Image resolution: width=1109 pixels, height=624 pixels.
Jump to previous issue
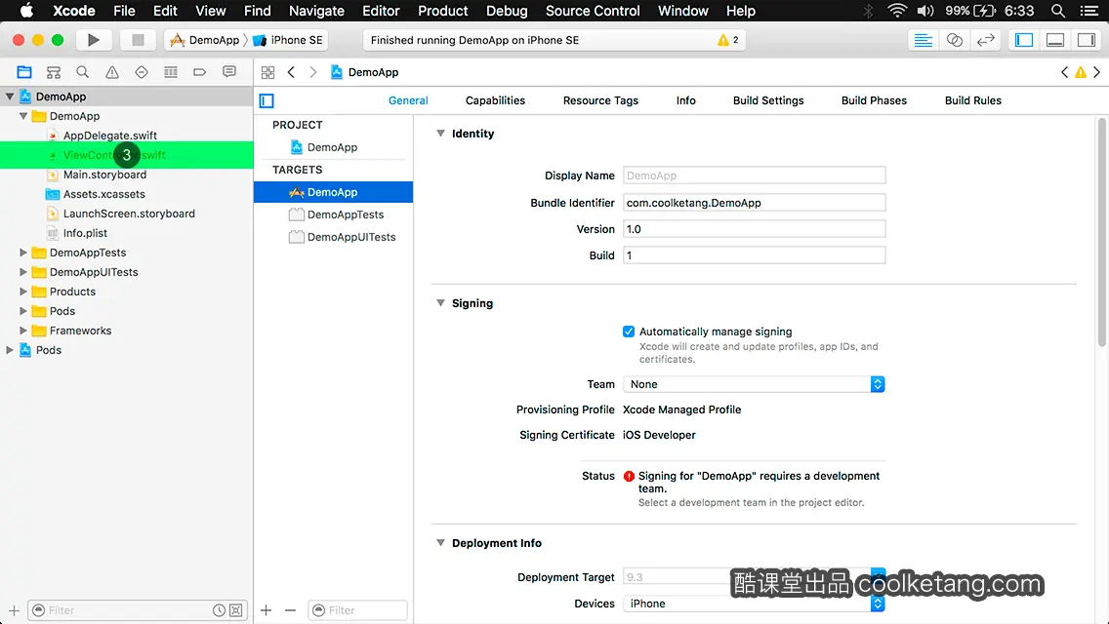(x=1064, y=72)
